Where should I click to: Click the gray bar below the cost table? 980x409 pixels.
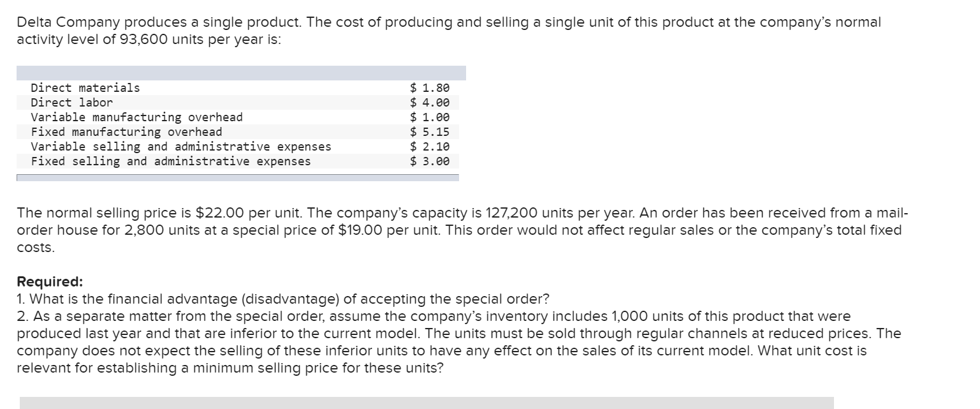pos(237,177)
